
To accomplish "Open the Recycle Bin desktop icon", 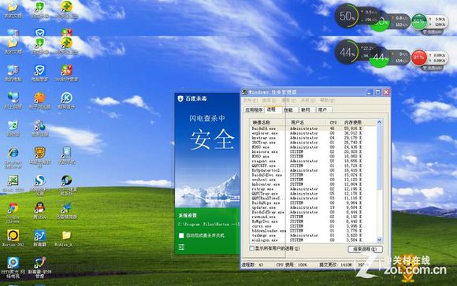I will 13,125.
